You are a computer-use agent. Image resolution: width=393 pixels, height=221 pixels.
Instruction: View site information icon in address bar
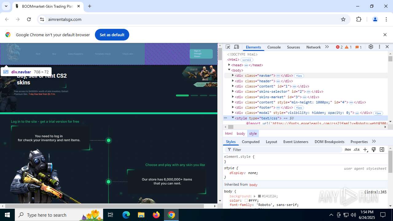click(x=42, y=19)
